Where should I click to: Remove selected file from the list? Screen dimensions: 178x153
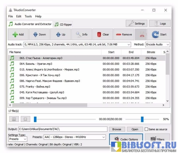click(124, 34)
